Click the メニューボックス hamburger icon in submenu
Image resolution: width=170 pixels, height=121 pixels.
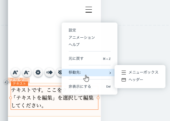(x=124, y=72)
